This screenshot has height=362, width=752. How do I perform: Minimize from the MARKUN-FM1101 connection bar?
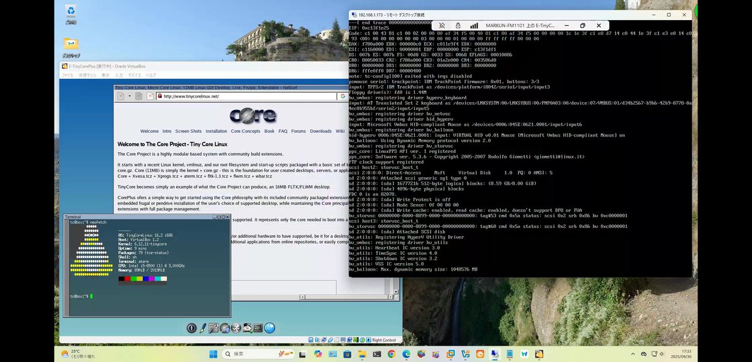coord(566,26)
